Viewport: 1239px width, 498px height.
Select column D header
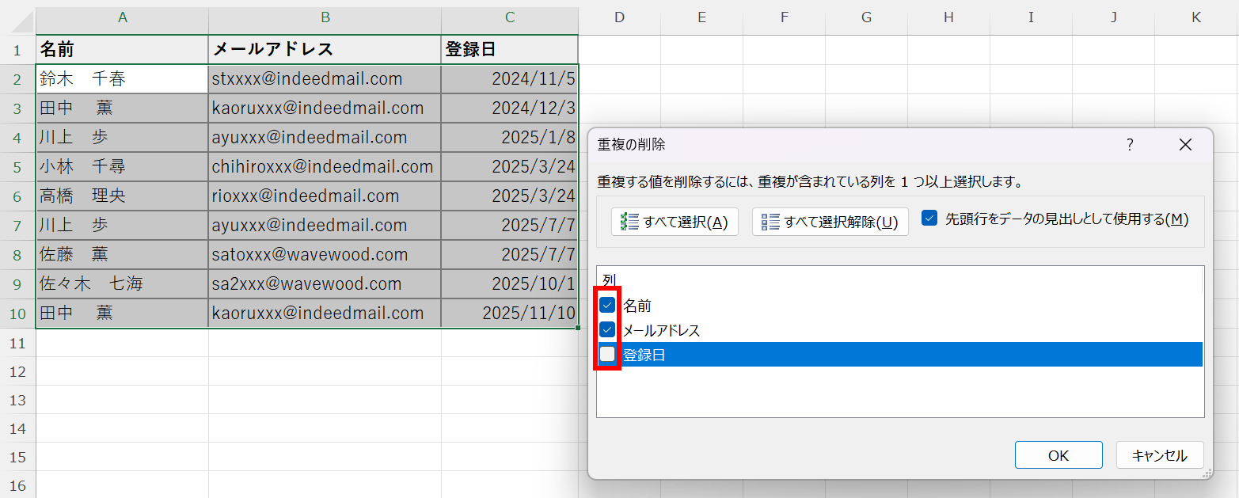[x=619, y=17]
